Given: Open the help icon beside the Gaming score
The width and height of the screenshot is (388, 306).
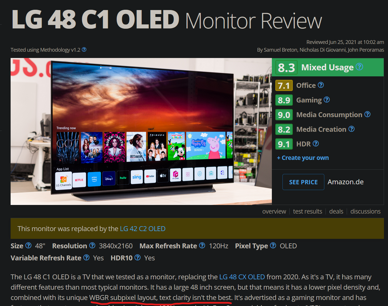Looking at the screenshot, I should 327,100.
